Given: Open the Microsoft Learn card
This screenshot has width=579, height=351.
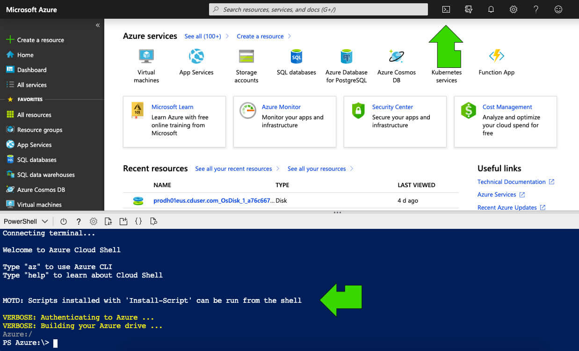Looking at the screenshot, I should (x=174, y=122).
